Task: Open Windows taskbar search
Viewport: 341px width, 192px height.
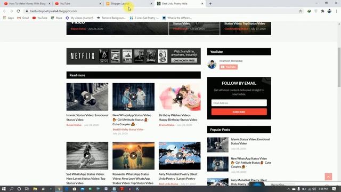Action: tap(12, 189)
